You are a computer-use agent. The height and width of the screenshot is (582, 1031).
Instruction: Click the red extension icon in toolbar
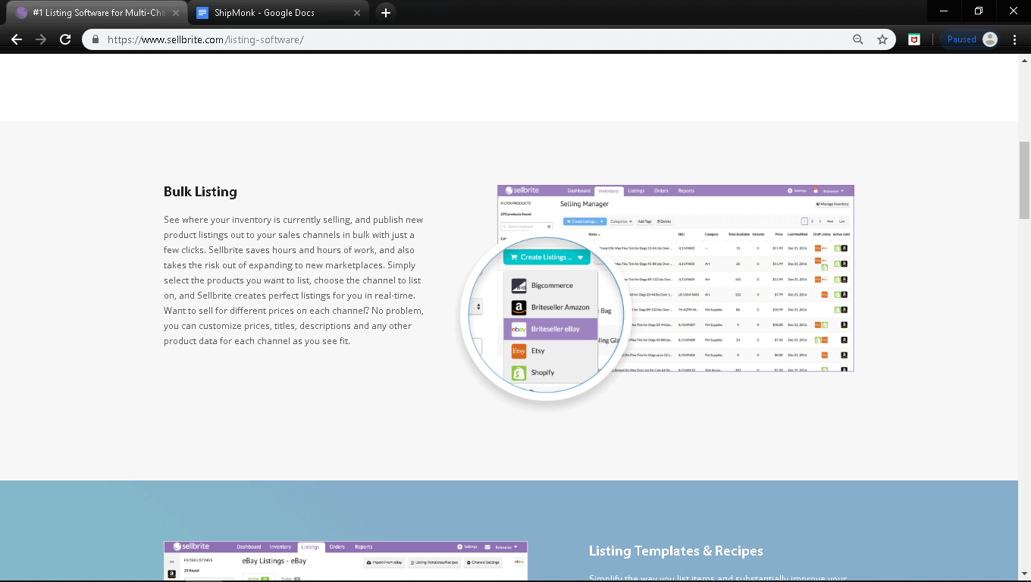(x=915, y=39)
